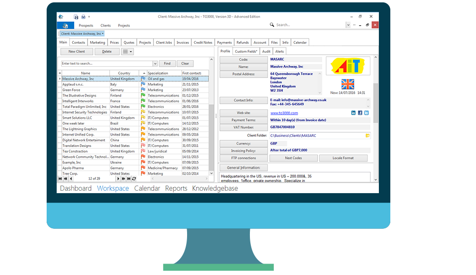
Task: Jump to the first record in the navigator
Action: point(60,178)
